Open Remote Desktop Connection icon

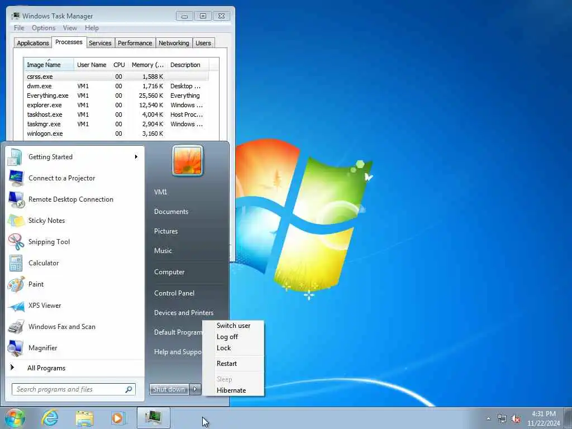pyautogui.click(x=16, y=199)
